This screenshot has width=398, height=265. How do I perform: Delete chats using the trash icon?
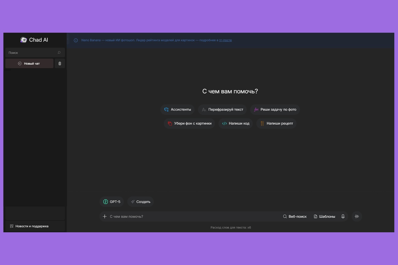tap(60, 64)
